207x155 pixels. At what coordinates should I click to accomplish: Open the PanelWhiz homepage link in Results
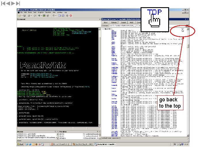(41, 74)
